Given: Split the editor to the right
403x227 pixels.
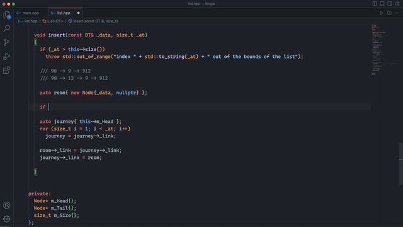Looking at the screenshot, I should point(389,13).
